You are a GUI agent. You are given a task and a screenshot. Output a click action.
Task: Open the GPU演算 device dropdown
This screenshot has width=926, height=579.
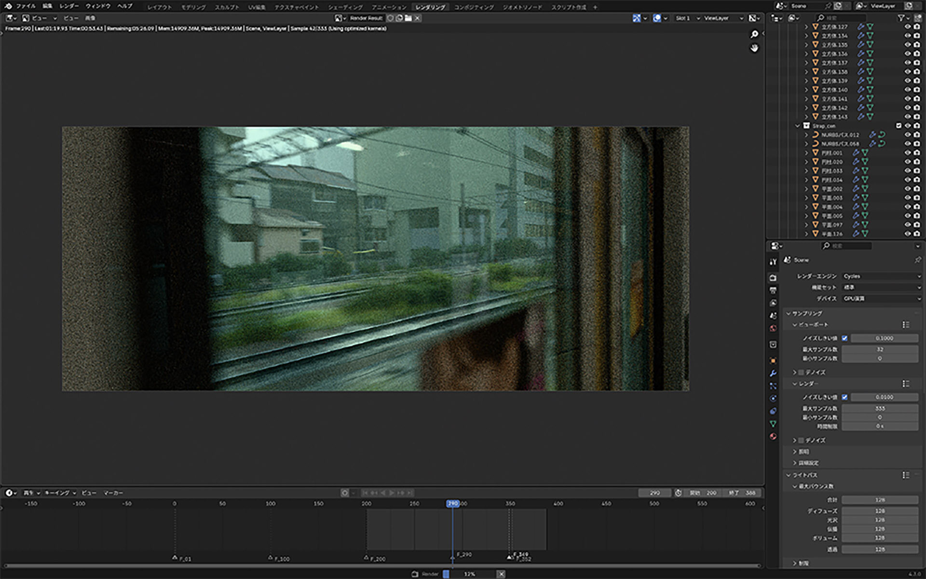click(881, 299)
